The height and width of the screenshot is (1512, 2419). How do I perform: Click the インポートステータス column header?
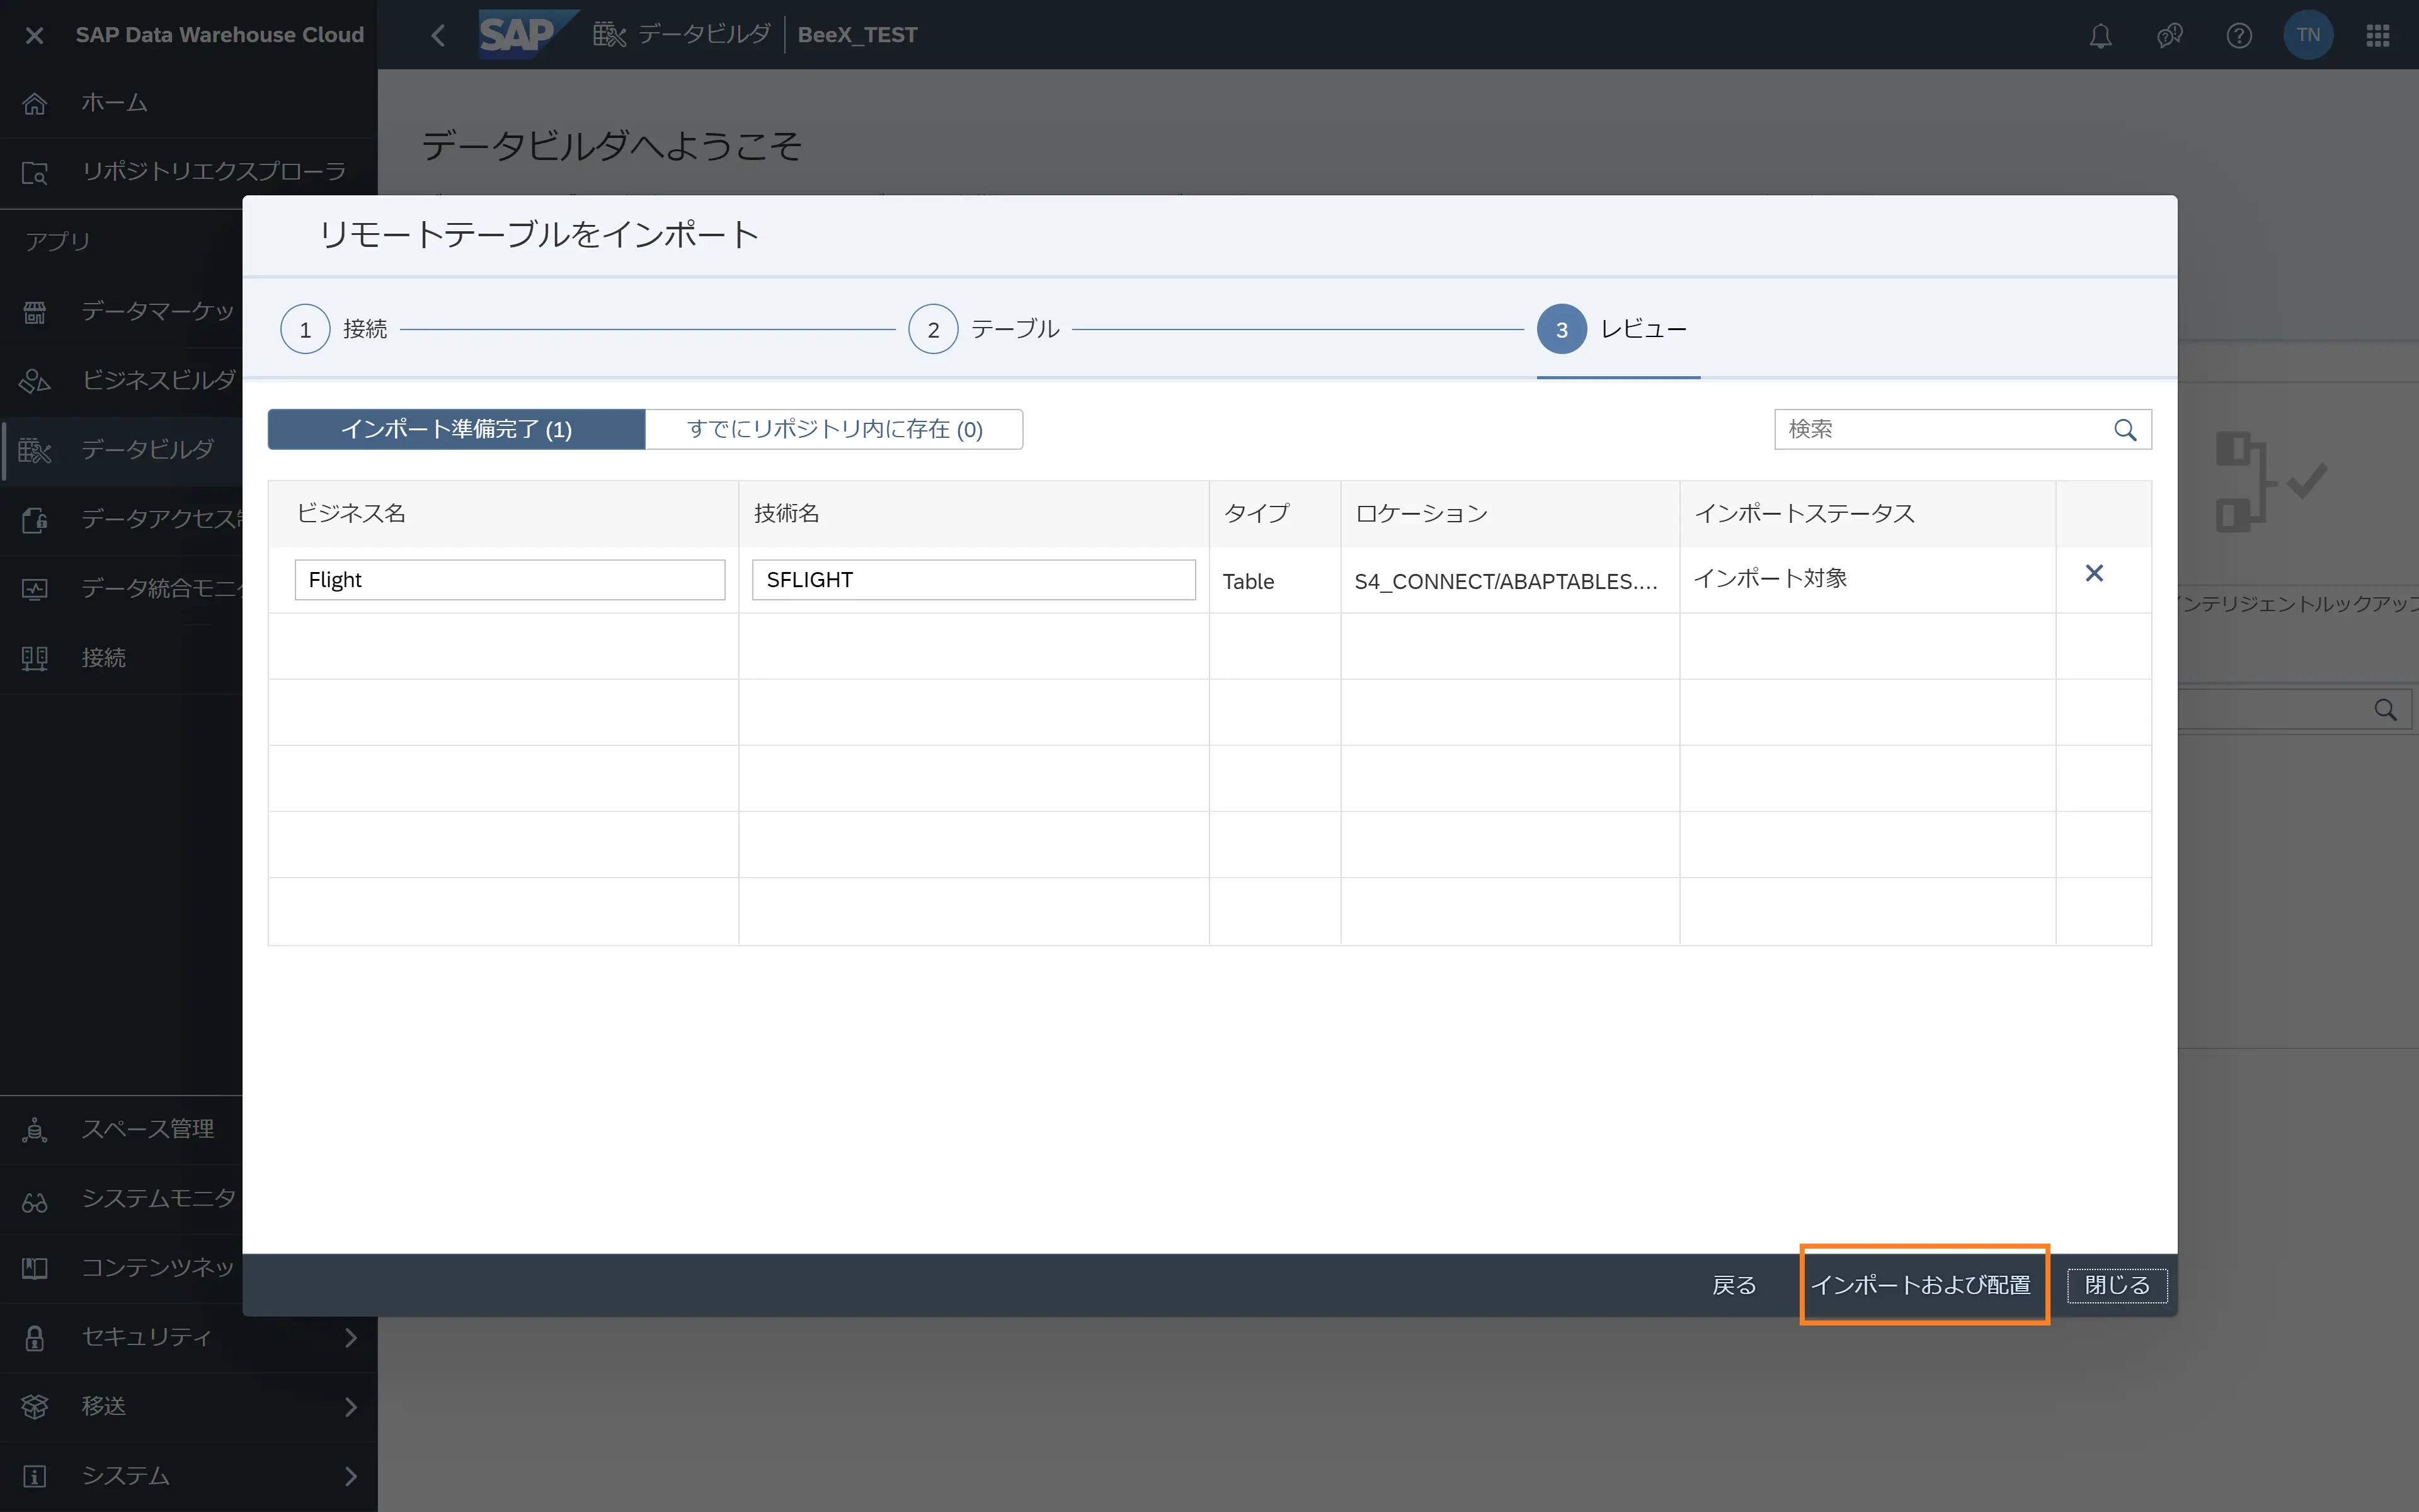tap(1867, 514)
